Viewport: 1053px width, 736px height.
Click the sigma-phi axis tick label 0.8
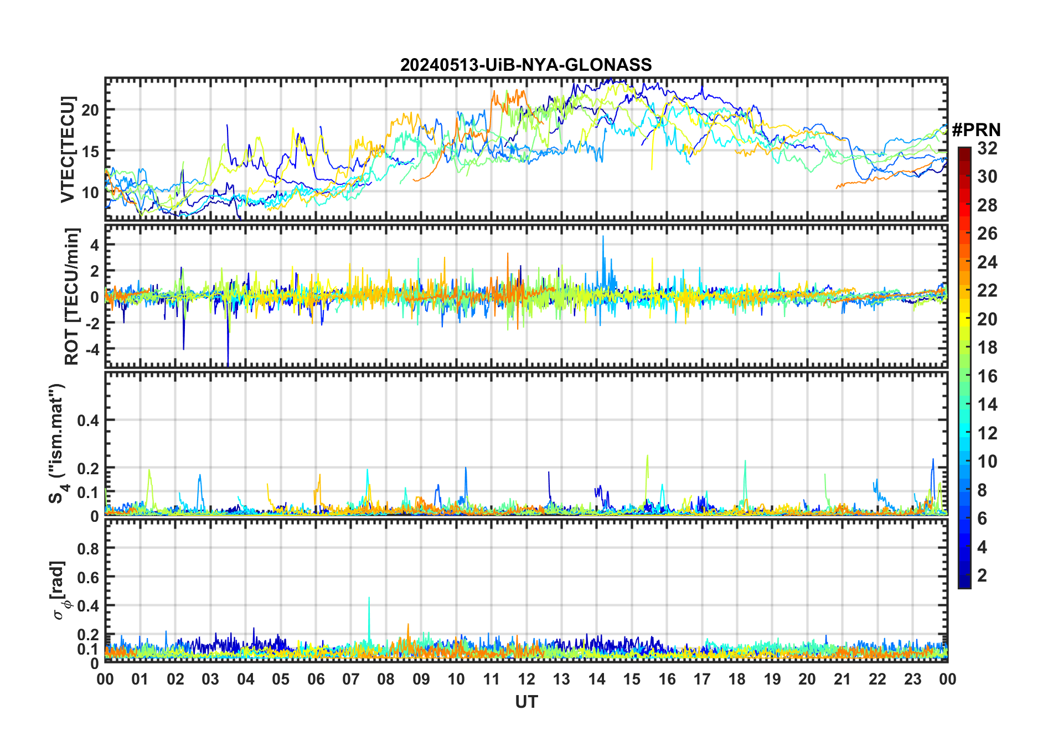(x=89, y=549)
